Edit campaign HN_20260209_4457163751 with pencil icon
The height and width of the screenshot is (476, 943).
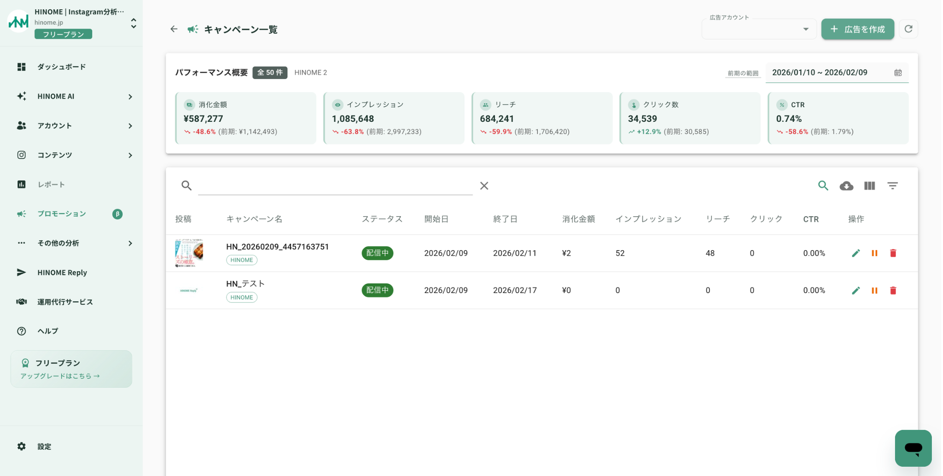(856, 253)
